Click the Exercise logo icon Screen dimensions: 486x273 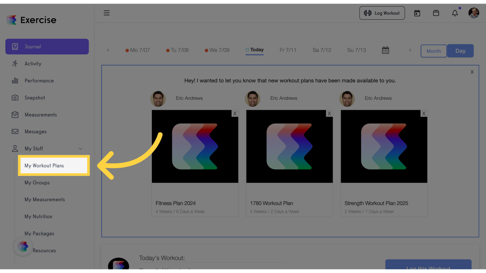[x=12, y=20]
